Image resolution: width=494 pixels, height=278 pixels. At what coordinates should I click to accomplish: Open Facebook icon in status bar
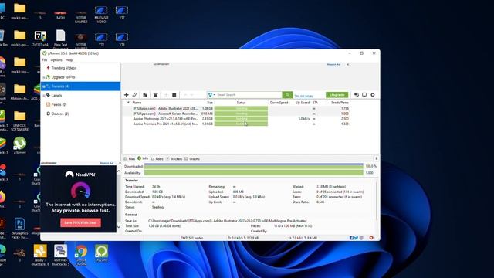pos(352,238)
